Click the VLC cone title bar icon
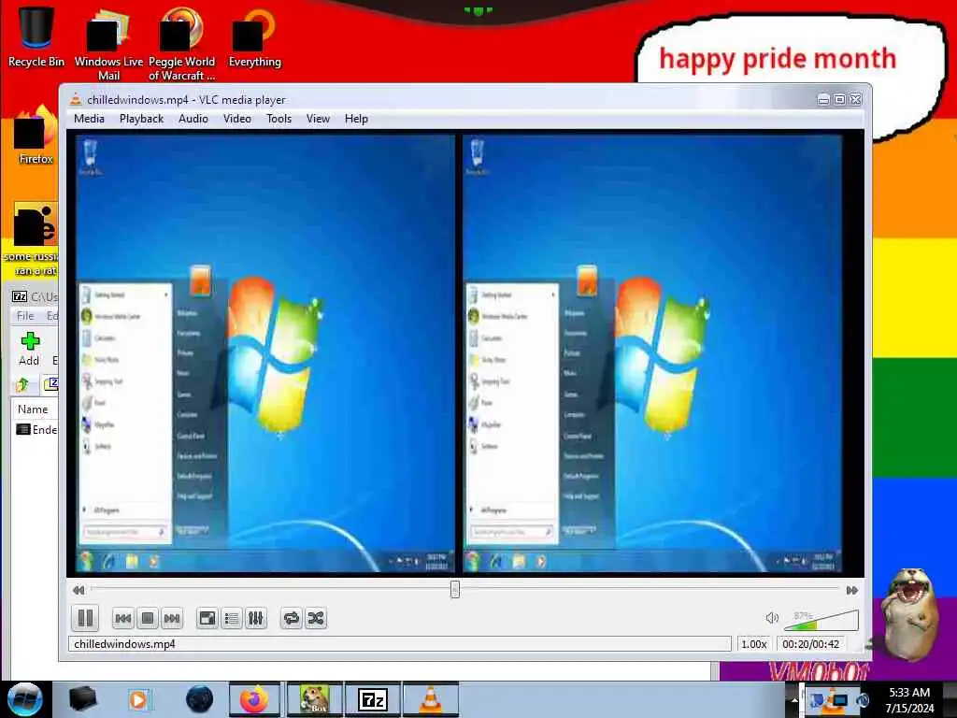The width and height of the screenshot is (957, 718). [76, 99]
